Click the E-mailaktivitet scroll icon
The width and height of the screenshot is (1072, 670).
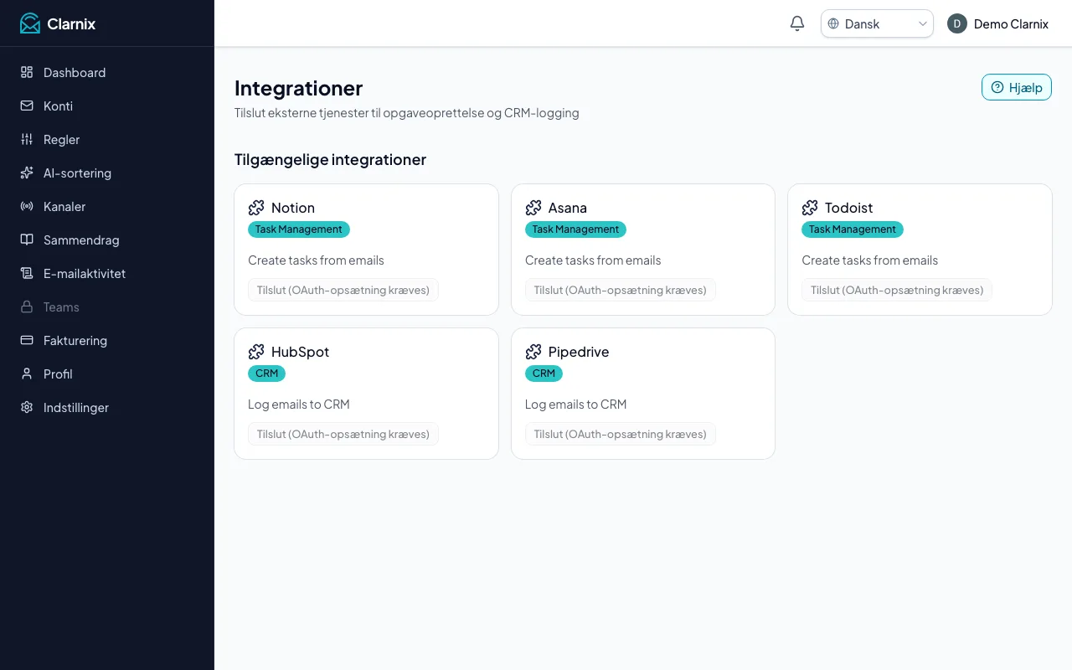click(x=27, y=273)
